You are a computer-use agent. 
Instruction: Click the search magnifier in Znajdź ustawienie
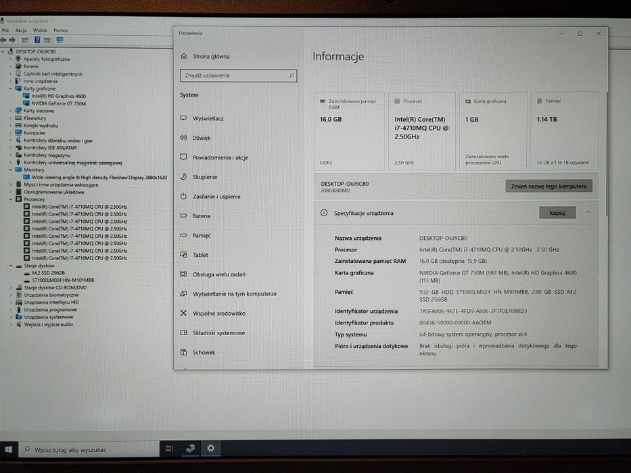(291, 76)
